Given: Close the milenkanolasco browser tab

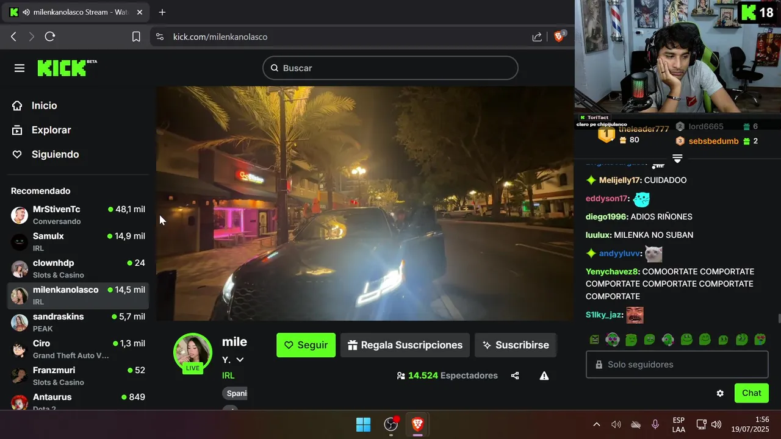Looking at the screenshot, I should 140,12.
